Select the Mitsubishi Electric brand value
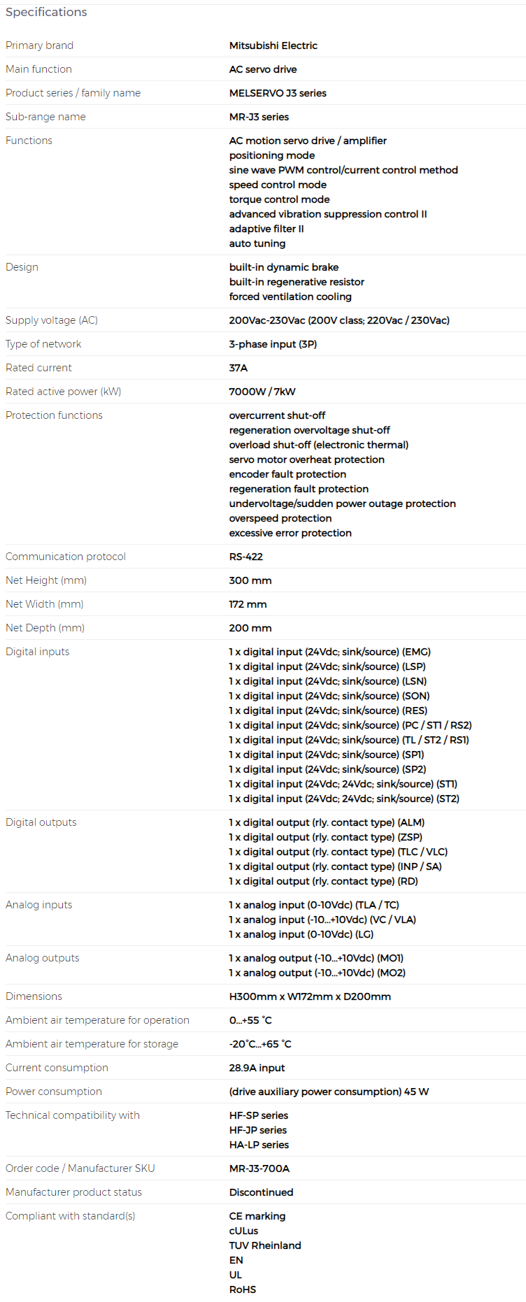The width and height of the screenshot is (526, 1302). tap(273, 45)
